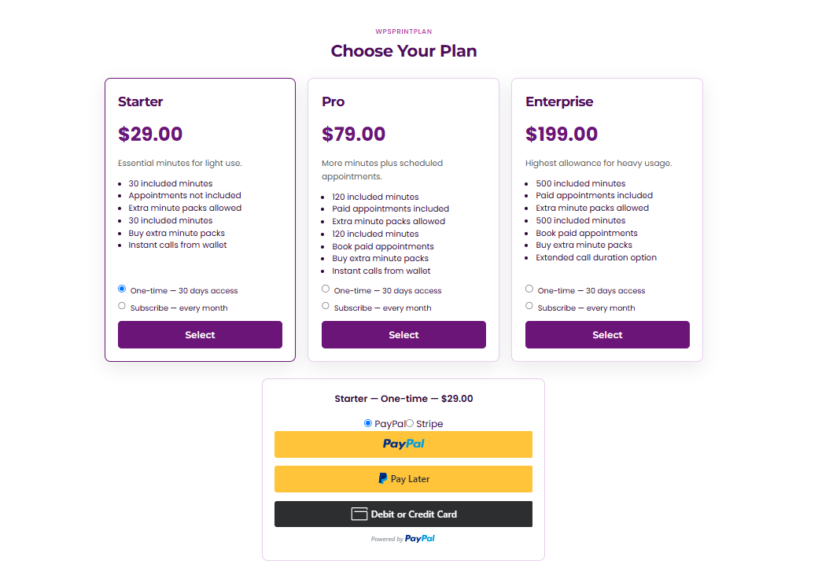Image resolution: width=829 pixels, height=564 pixels.
Task: Click the Enterprise plan $199.00 price
Action: (x=562, y=134)
